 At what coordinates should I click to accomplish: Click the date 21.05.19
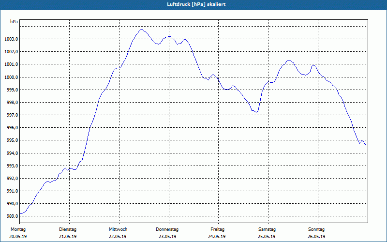pos(68,237)
